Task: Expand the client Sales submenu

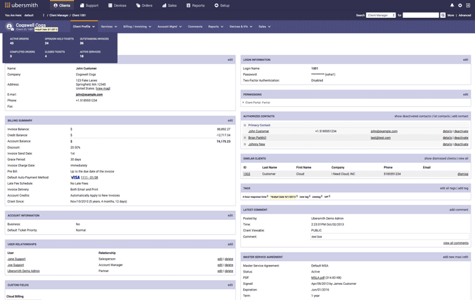Action: (264, 27)
